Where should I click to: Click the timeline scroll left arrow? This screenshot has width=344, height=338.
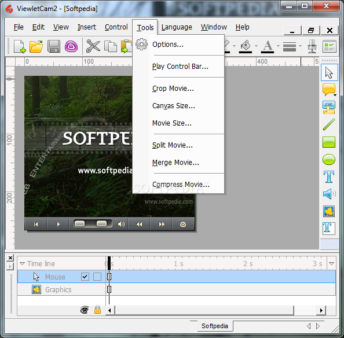point(109,310)
